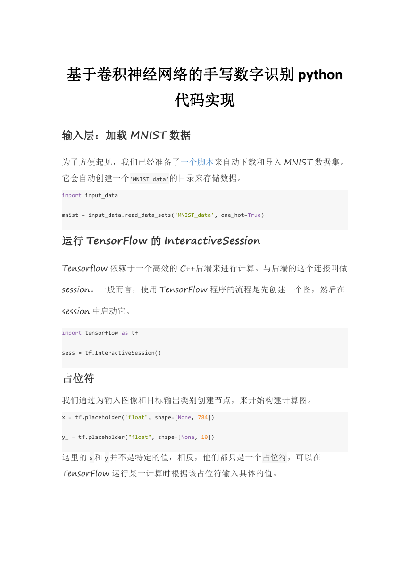Click the inline 'MNIST_data' code in the paragraph
This screenshot has width=410, height=579.
click(x=150, y=179)
